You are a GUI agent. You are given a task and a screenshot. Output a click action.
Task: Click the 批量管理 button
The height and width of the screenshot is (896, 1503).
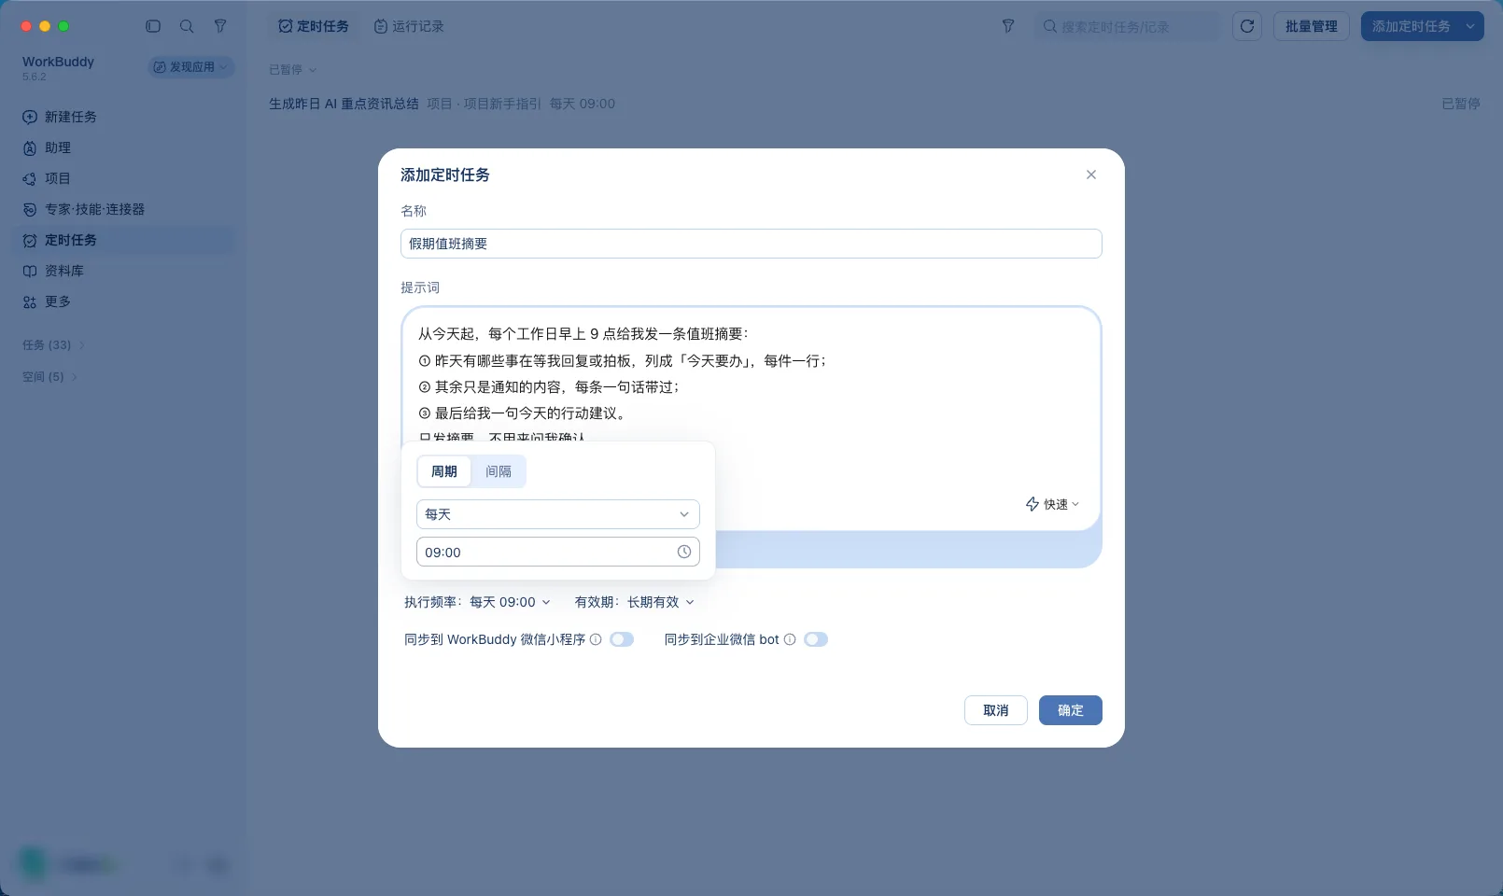click(x=1312, y=26)
